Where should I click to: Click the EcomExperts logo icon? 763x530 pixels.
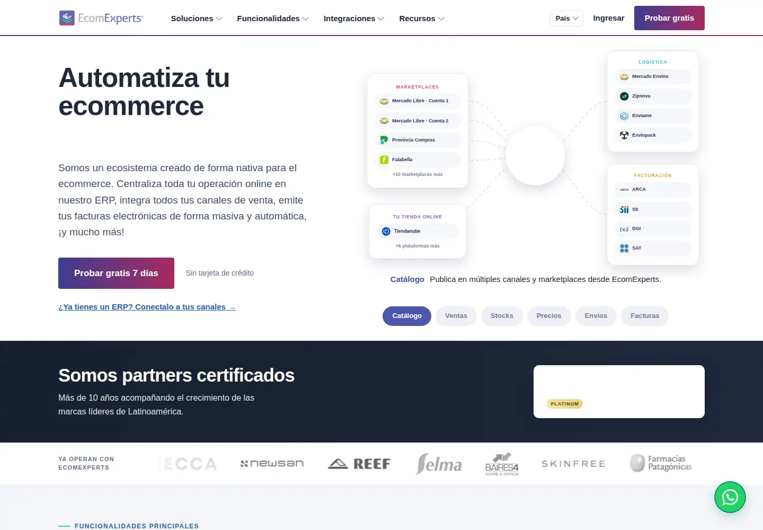[x=67, y=18]
